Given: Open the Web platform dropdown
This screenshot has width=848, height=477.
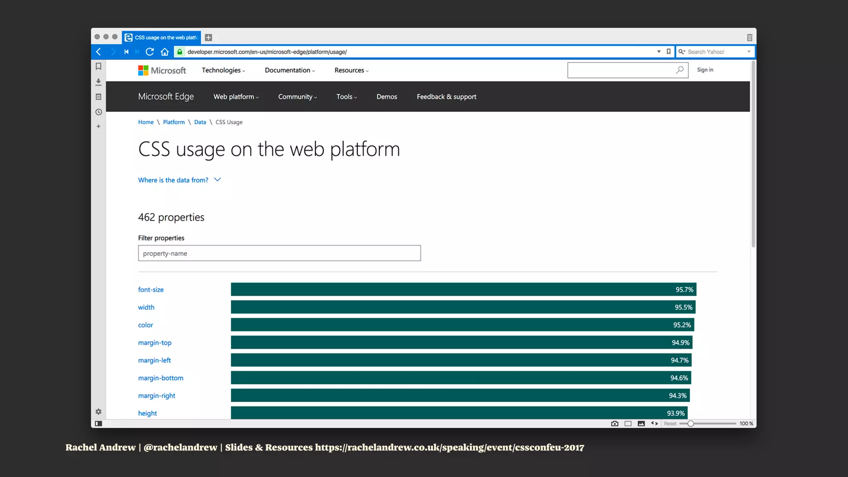Looking at the screenshot, I should 236,97.
